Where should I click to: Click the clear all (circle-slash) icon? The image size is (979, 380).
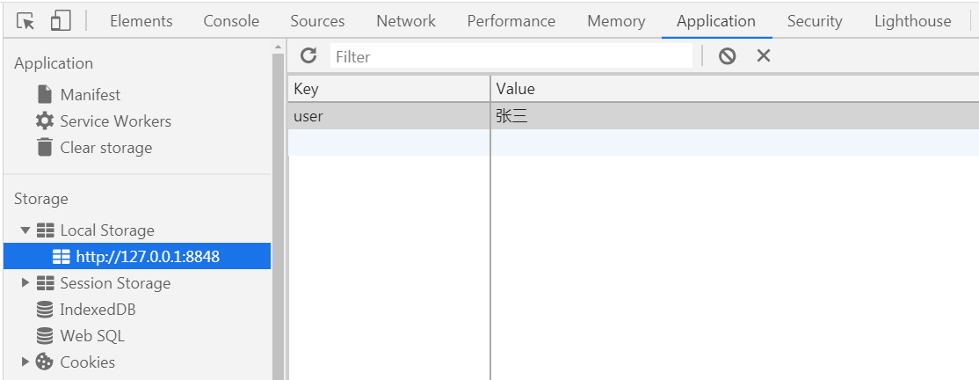[727, 56]
